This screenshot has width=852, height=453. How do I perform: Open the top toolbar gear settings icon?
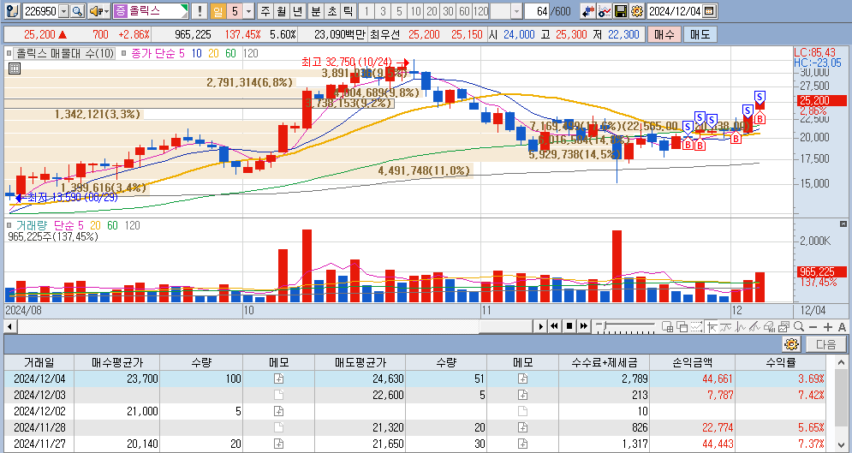pos(637,11)
